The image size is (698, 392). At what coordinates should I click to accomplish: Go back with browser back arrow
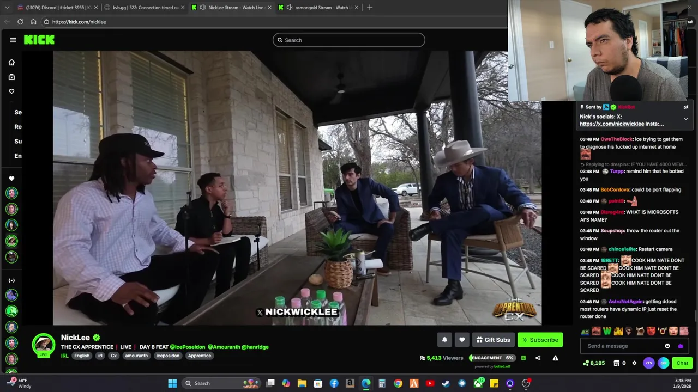[7, 22]
